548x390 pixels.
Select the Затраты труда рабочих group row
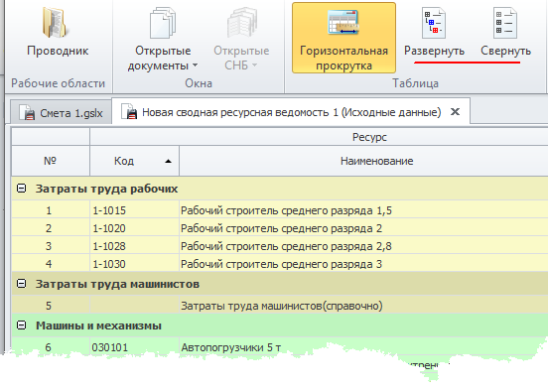pyautogui.click(x=280, y=189)
